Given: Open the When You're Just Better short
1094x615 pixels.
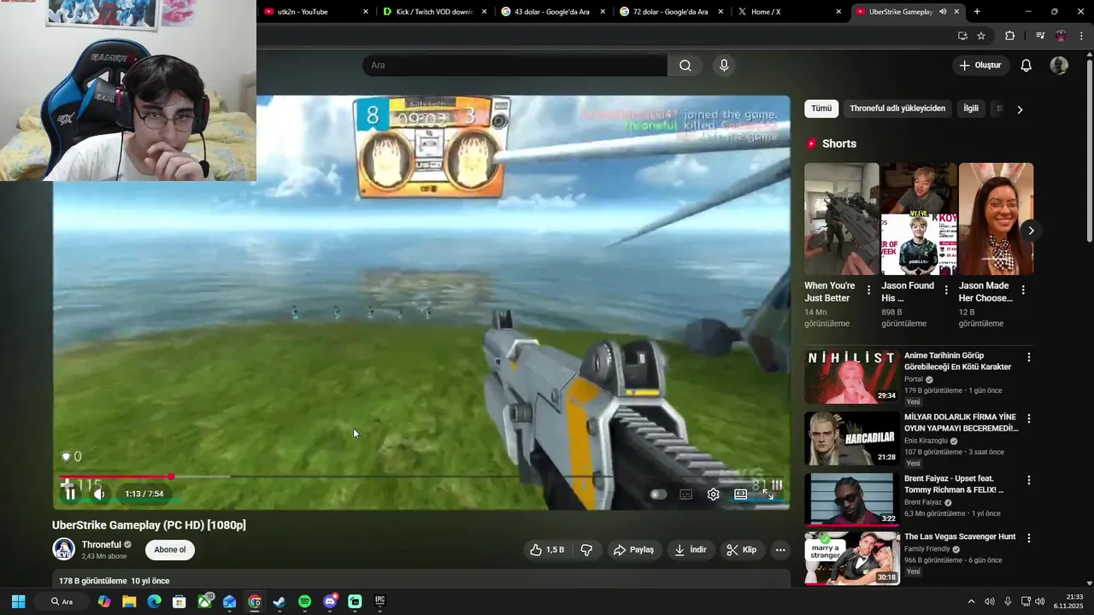Looking at the screenshot, I should [842, 219].
